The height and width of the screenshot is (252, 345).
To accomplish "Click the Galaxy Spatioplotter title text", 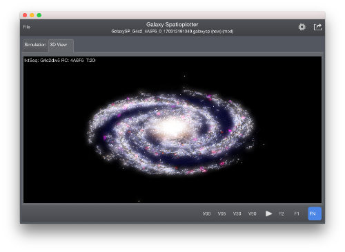I will point(172,24).
